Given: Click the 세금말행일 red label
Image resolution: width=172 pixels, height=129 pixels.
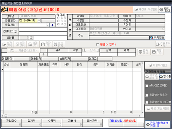Looking at the screenshot, I should [130, 121].
